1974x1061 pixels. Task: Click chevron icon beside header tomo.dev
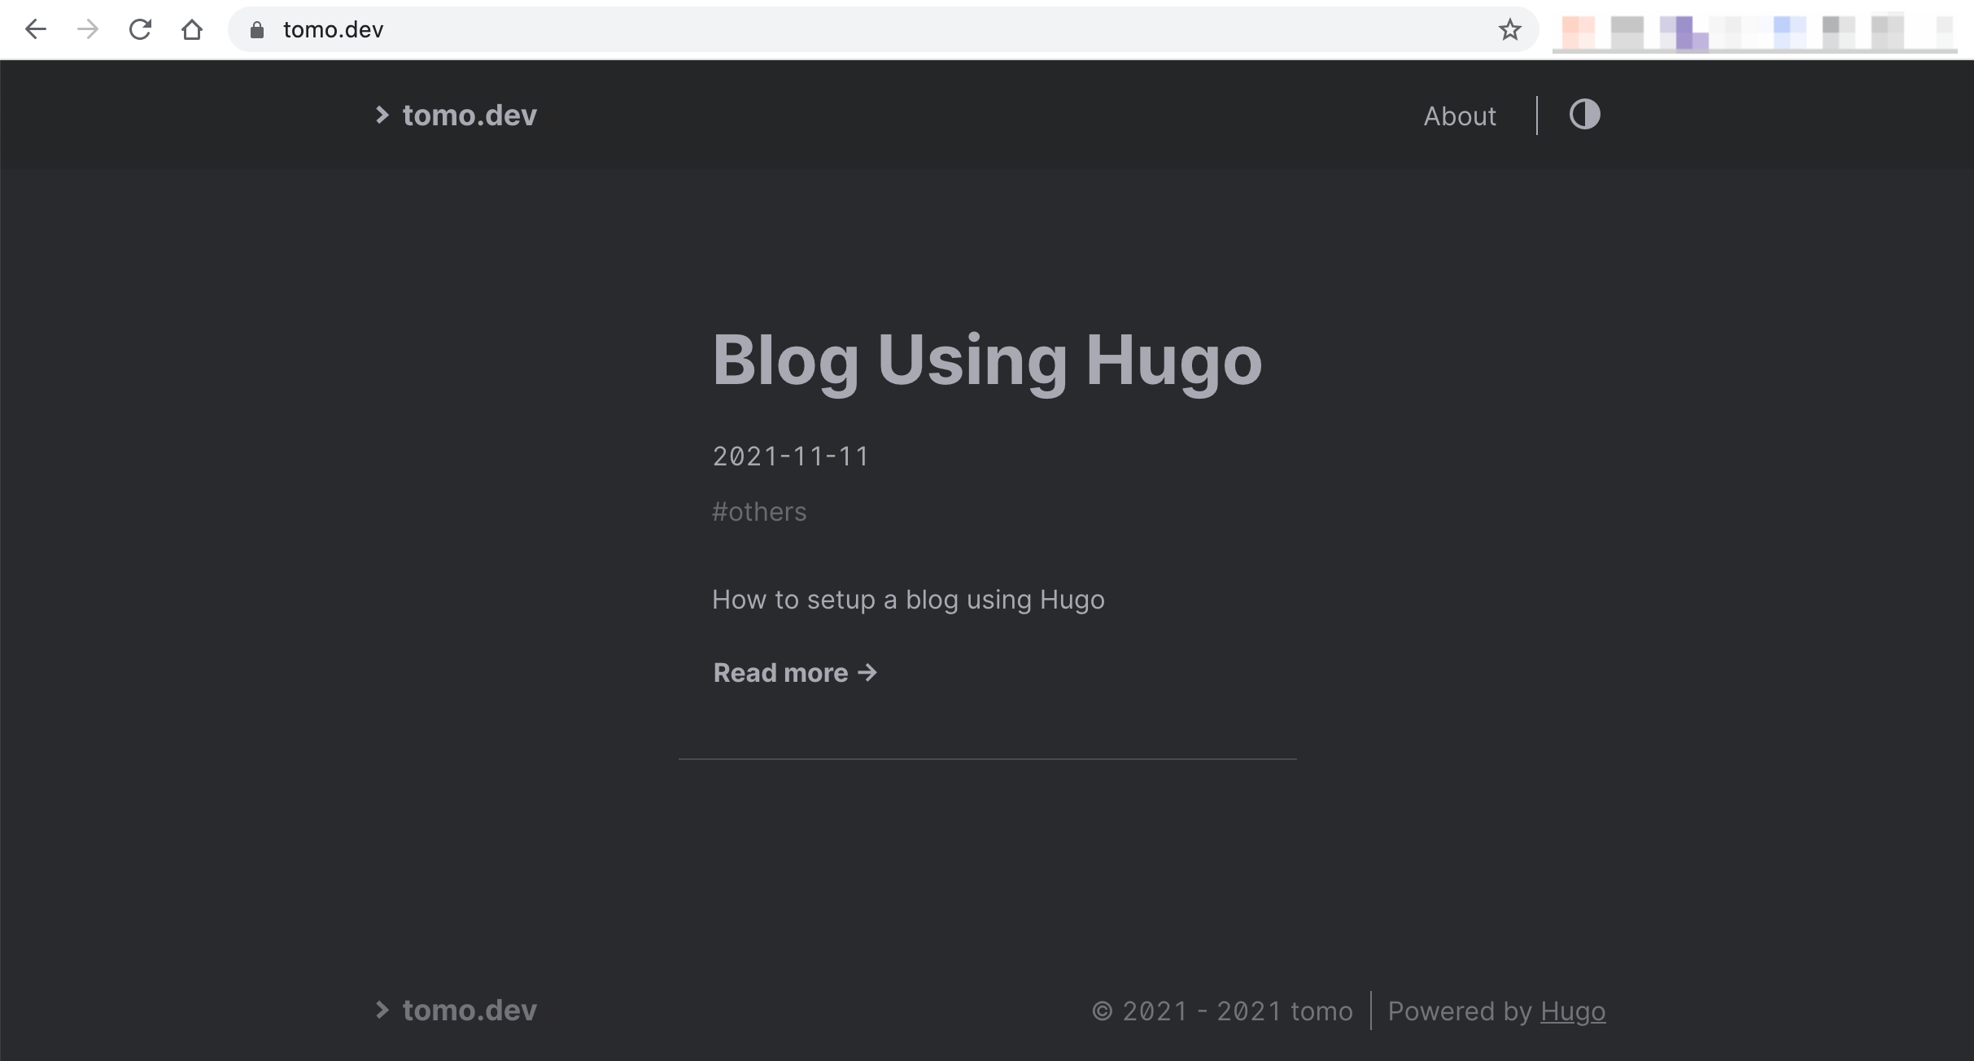coord(382,115)
